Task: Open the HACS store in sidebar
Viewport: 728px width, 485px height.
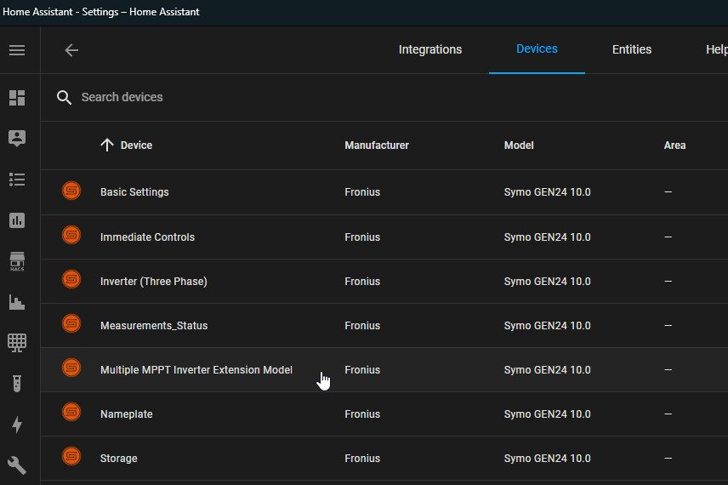Action: tap(17, 261)
